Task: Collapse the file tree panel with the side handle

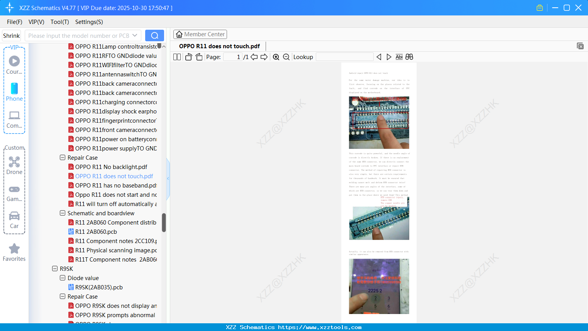Action: 168,179
